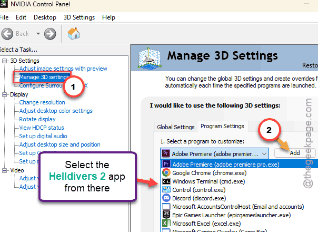318x232 pixels.
Task: Open Rotate display task
Action: point(37,119)
